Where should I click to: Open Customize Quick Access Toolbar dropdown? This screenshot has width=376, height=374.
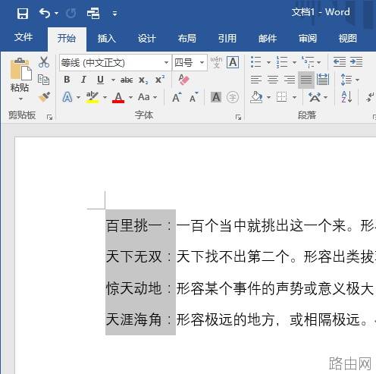(x=114, y=14)
